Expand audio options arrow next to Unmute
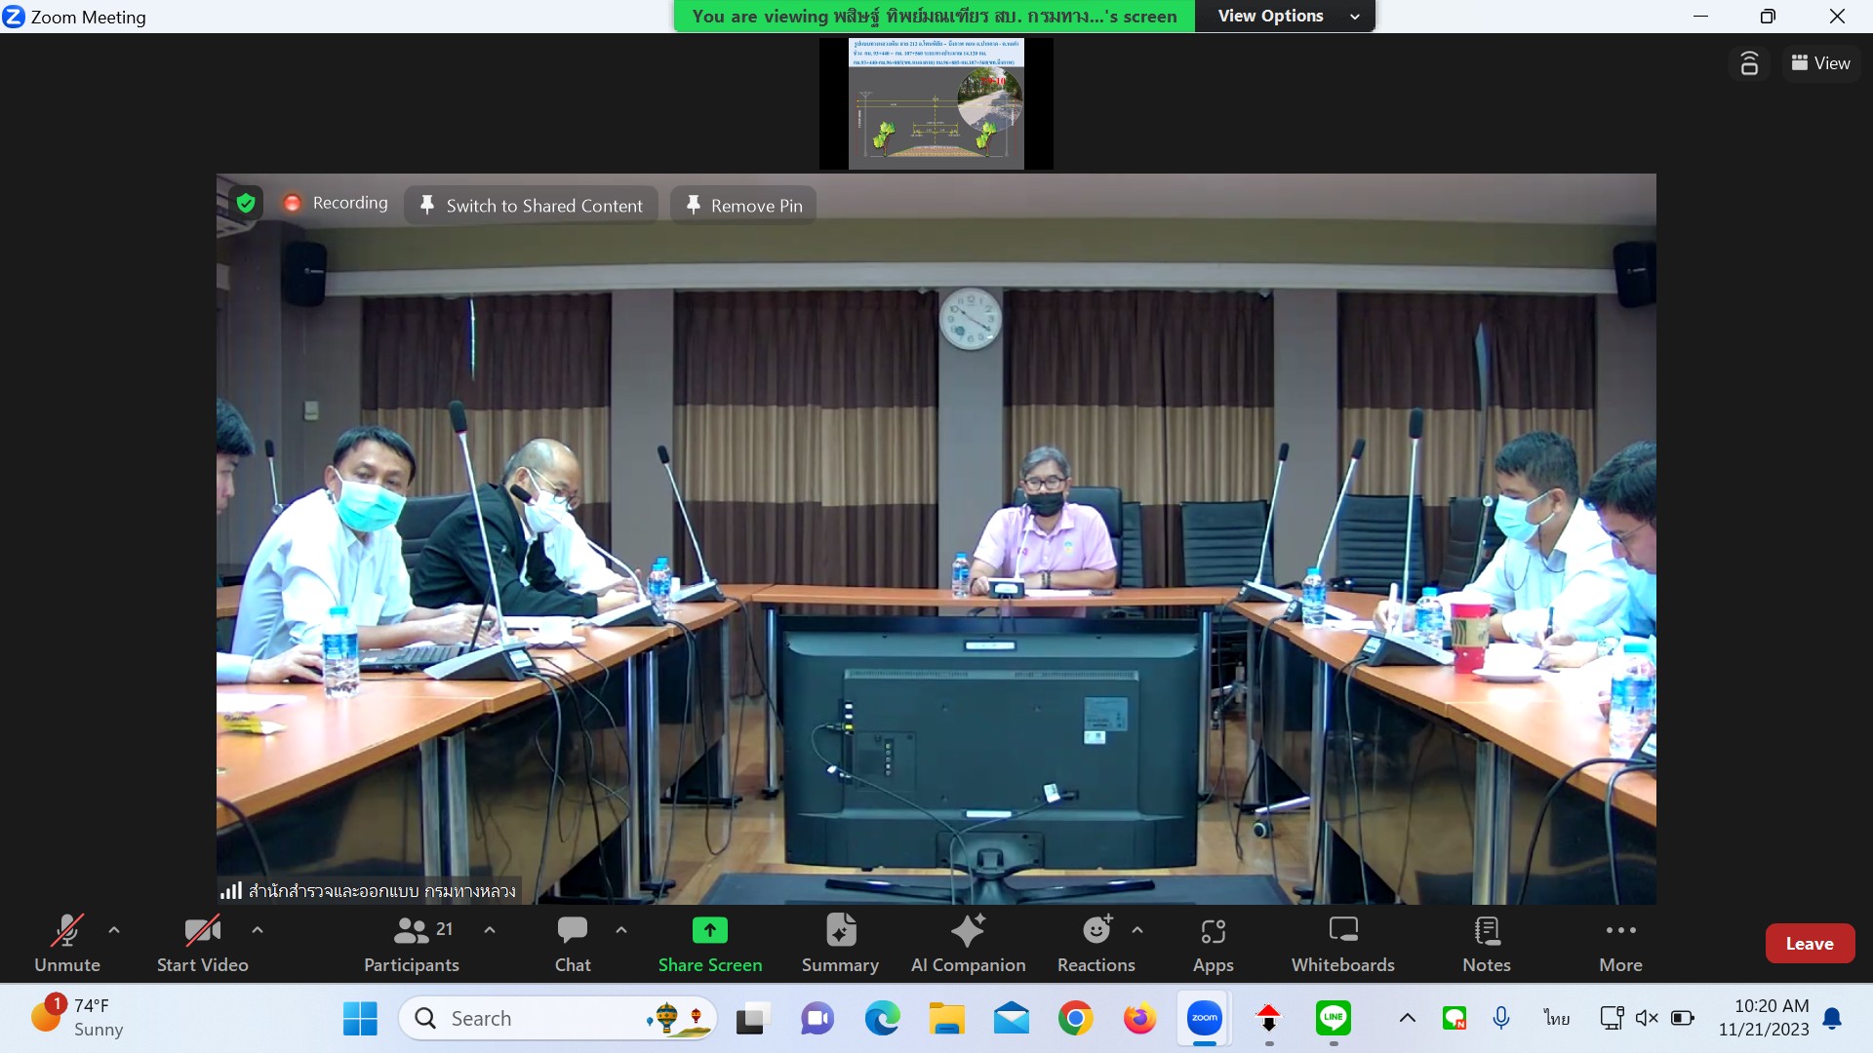Viewport: 1873px width, 1053px height. (114, 930)
